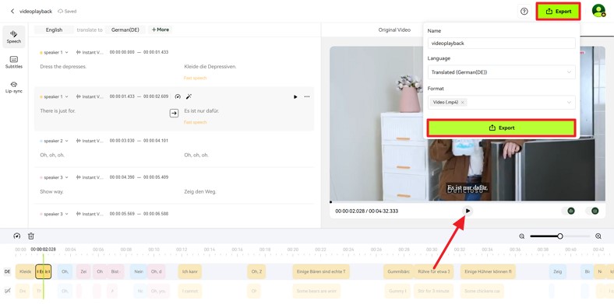Select the 'Nein' clip on DE track

point(138,271)
